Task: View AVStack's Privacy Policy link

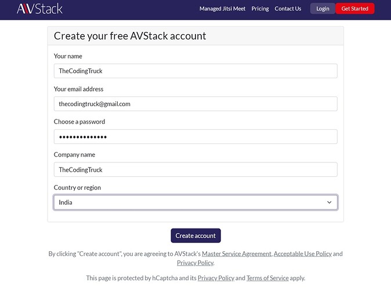Action: 195,263
